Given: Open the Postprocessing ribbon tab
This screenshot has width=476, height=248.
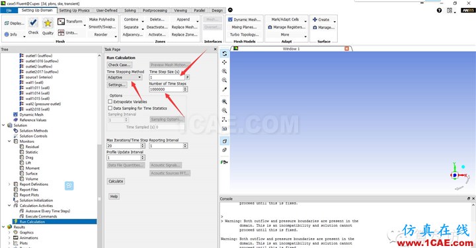Looking at the screenshot, I should coord(155,11).
